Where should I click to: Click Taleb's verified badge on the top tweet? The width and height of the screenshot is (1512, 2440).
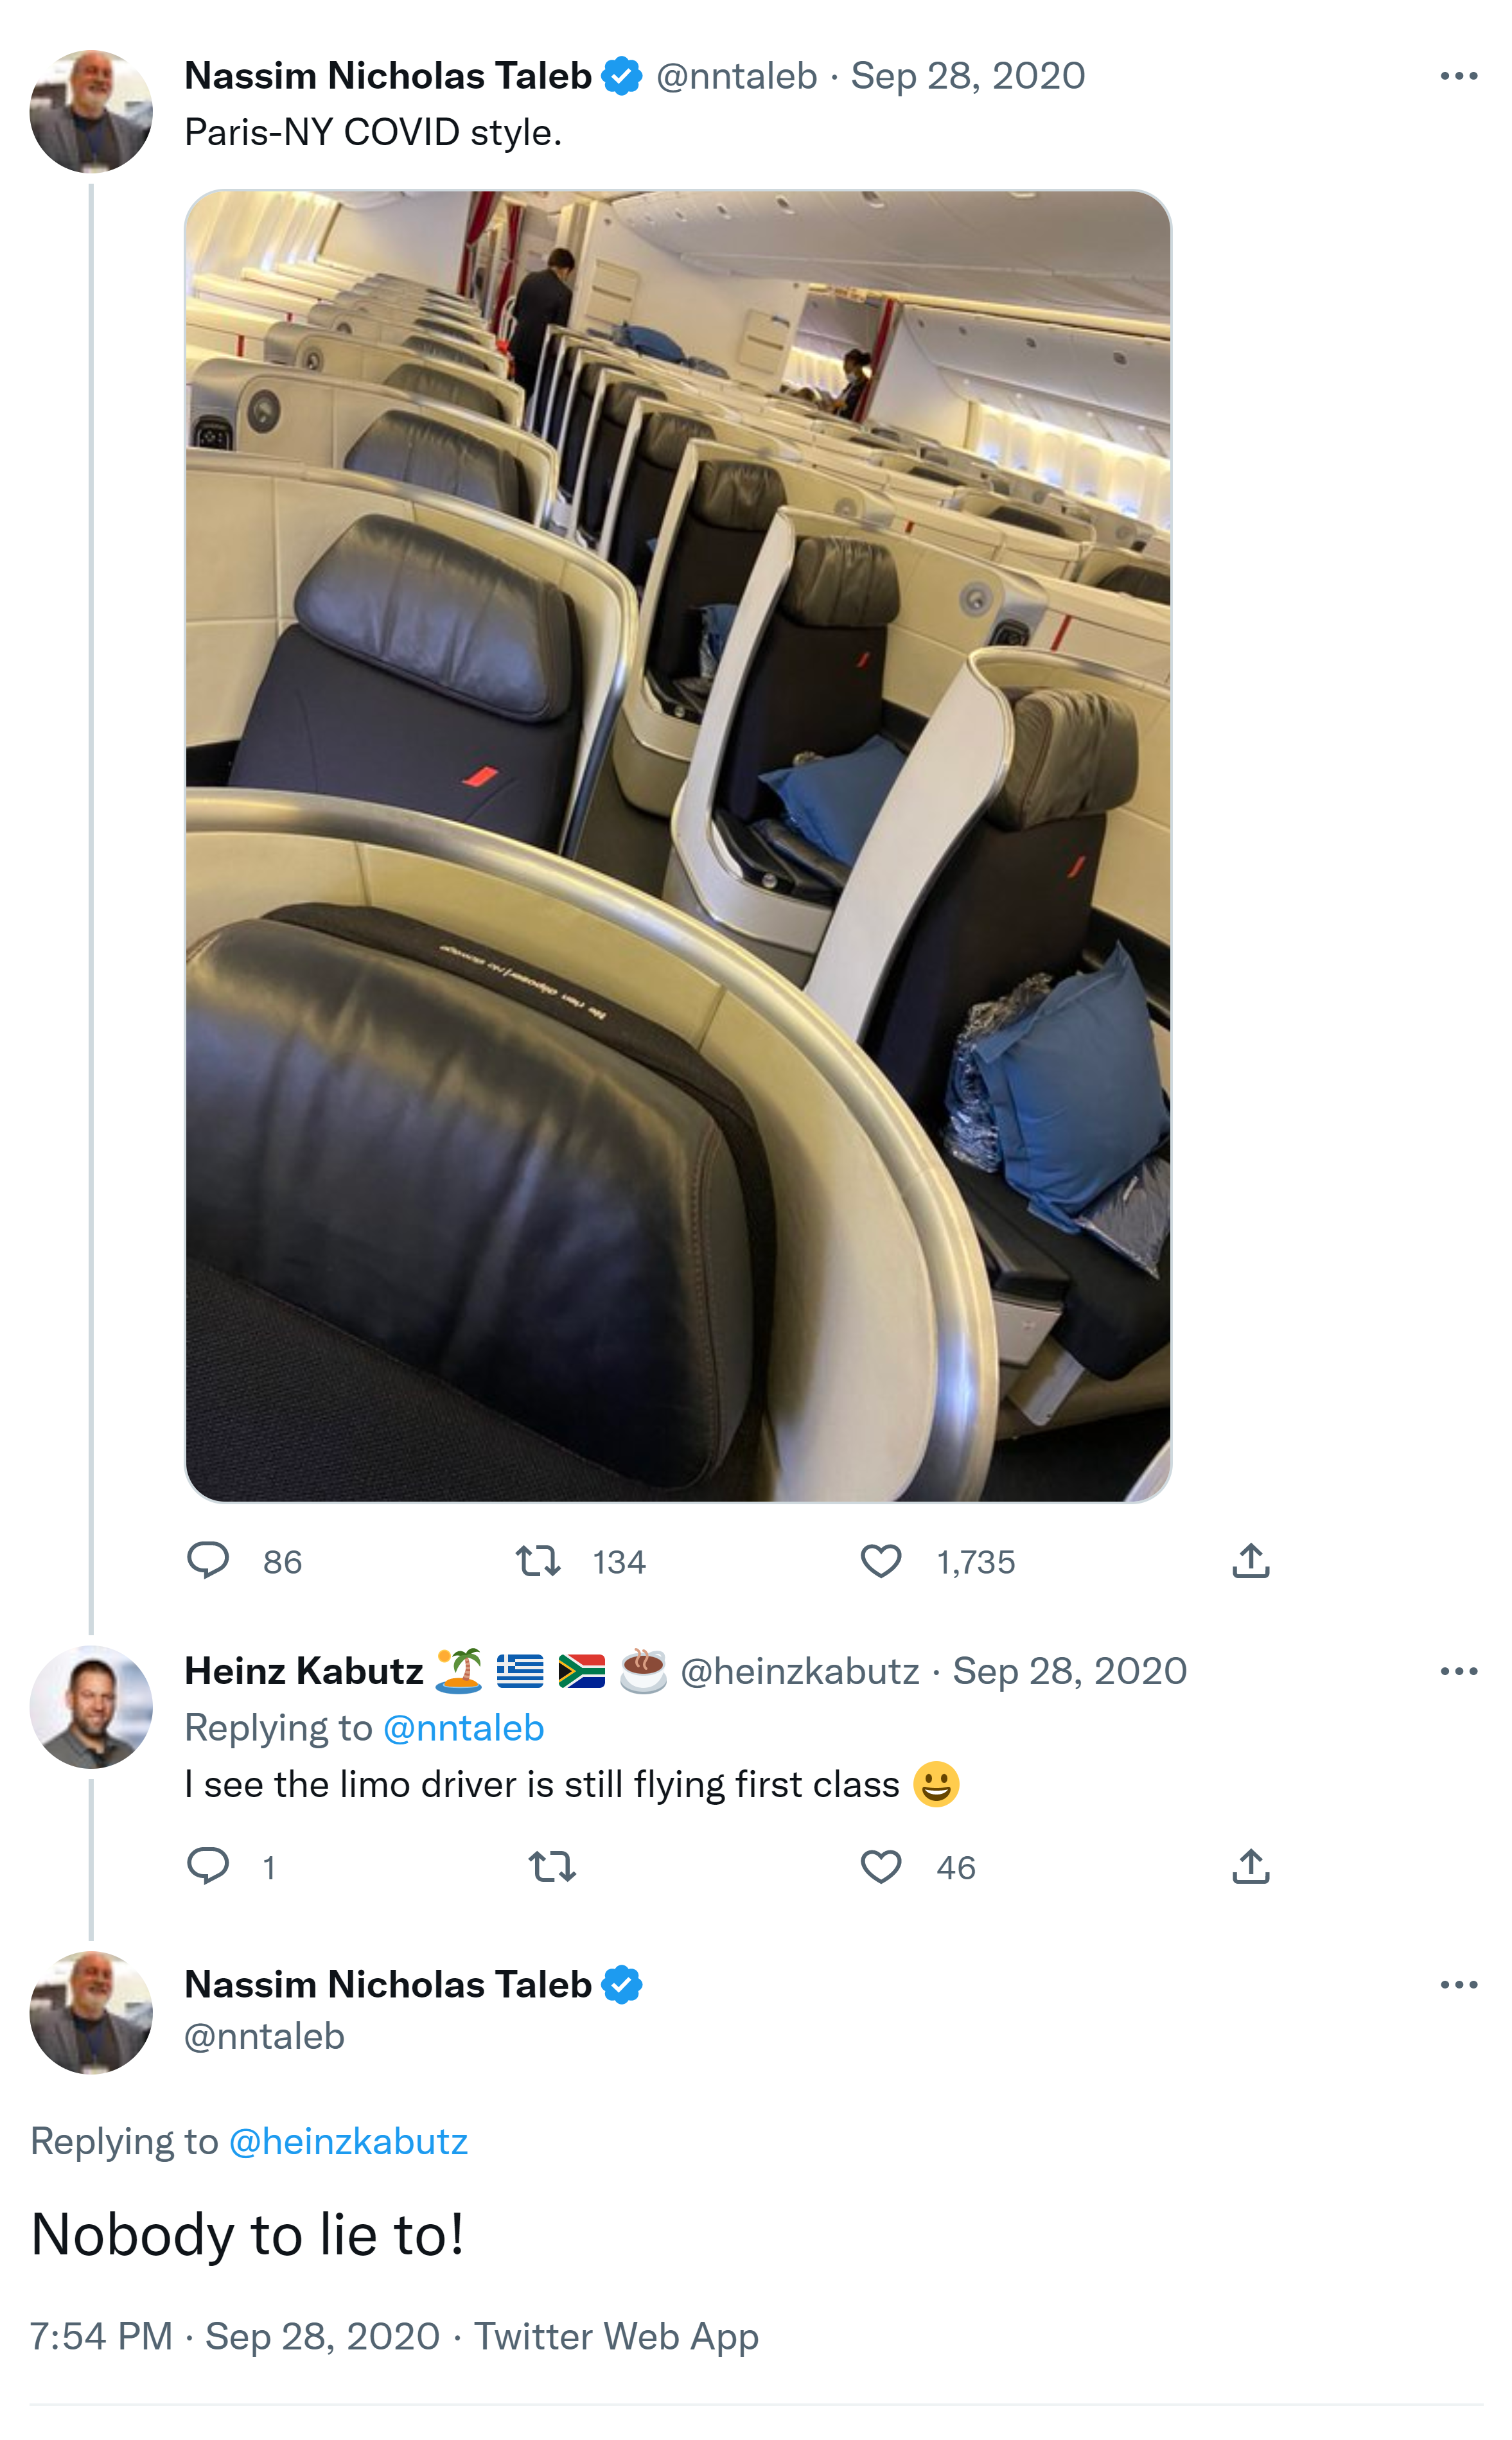click(x=622, y=76)
